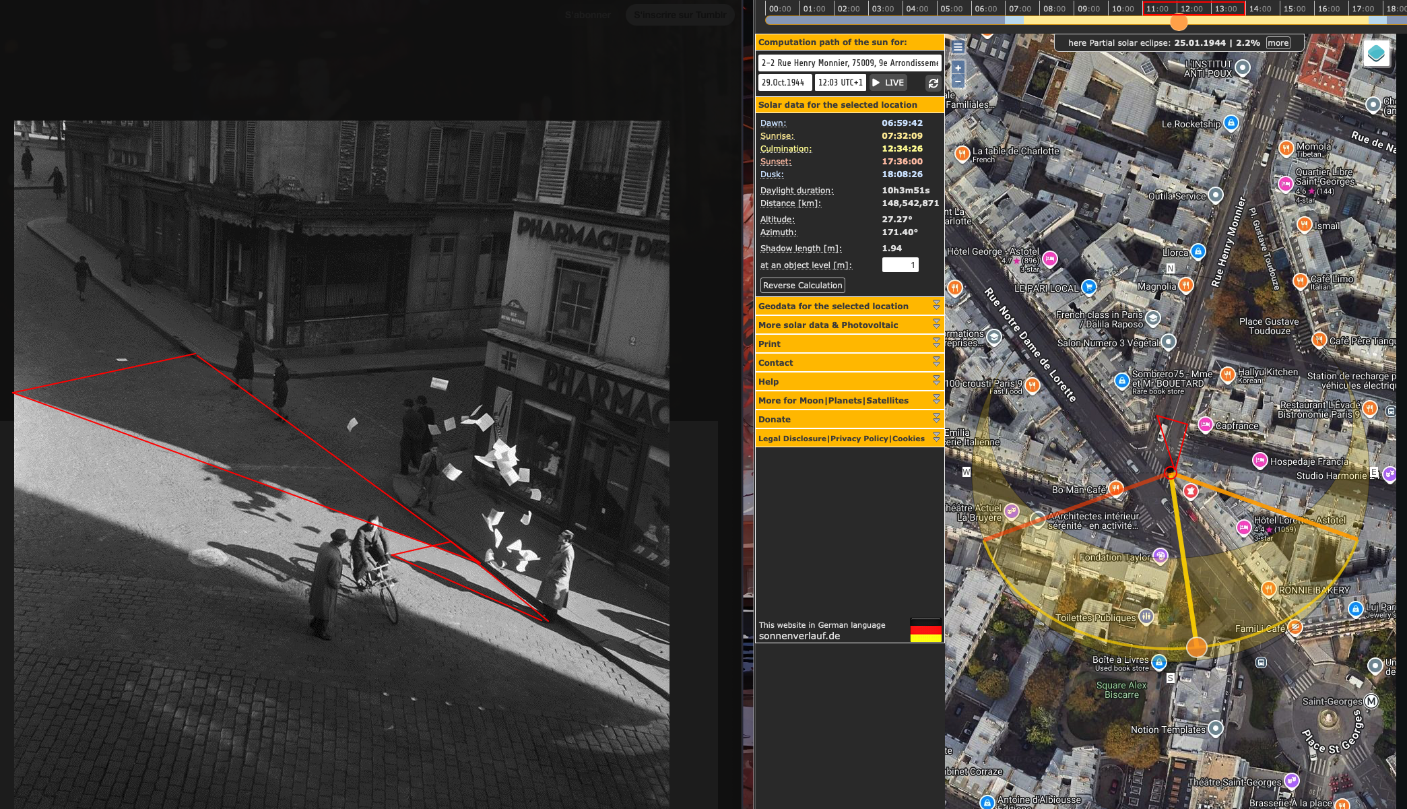Jump to 15:00 on the timeline
Screen dimensions: 1407x809
(1294, 9)
